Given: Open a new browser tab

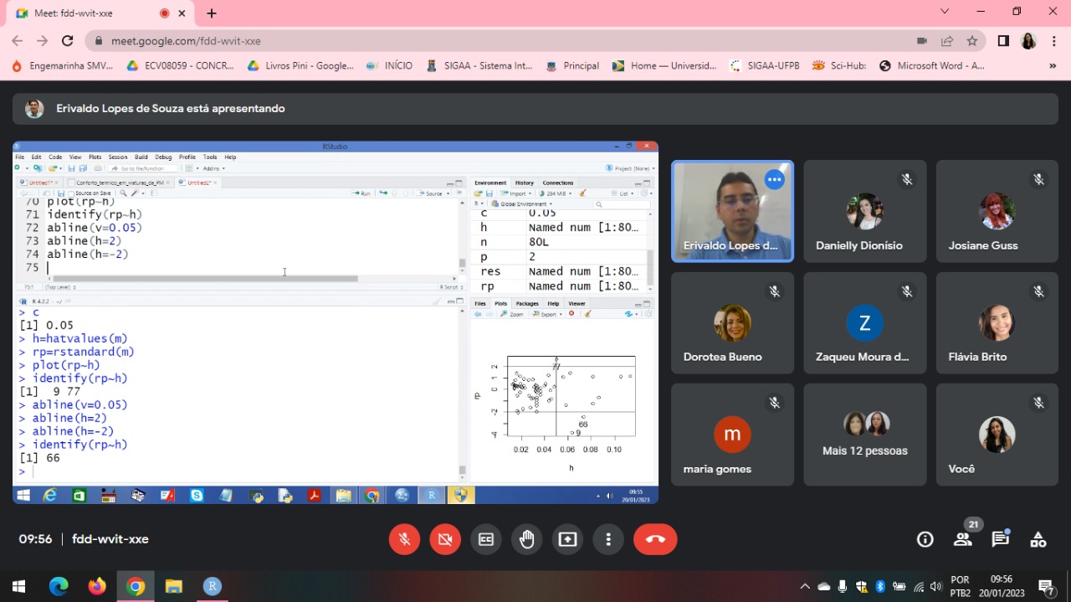Looking at the screenshot, I should pyautogui.click(x=212, y=13).
